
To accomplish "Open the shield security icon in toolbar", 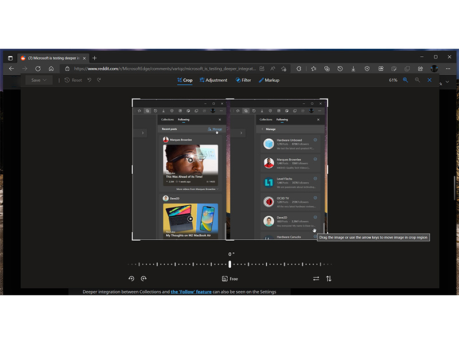I will coord(367,69).
